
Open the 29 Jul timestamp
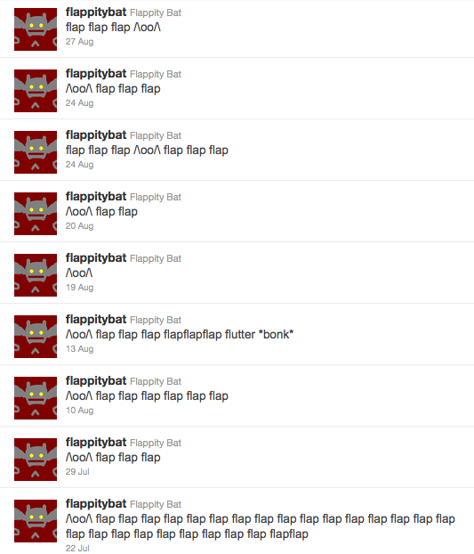[x=77, y=472]
